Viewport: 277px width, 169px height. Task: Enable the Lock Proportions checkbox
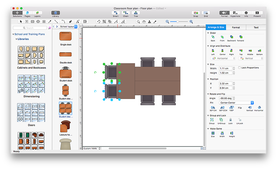(240, 68)
